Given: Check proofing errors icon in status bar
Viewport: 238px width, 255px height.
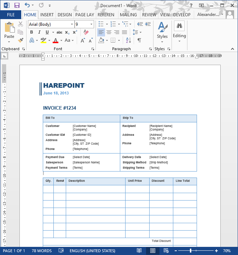Looking at the screenshot, I should [61, 250].
